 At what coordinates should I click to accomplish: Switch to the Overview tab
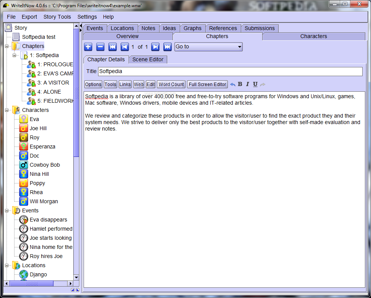pos(127,36)
